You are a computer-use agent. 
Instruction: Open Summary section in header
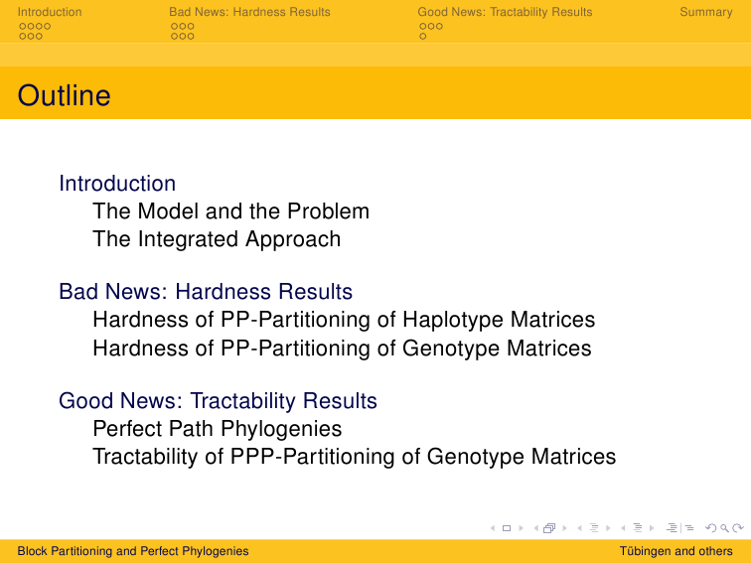706,12
